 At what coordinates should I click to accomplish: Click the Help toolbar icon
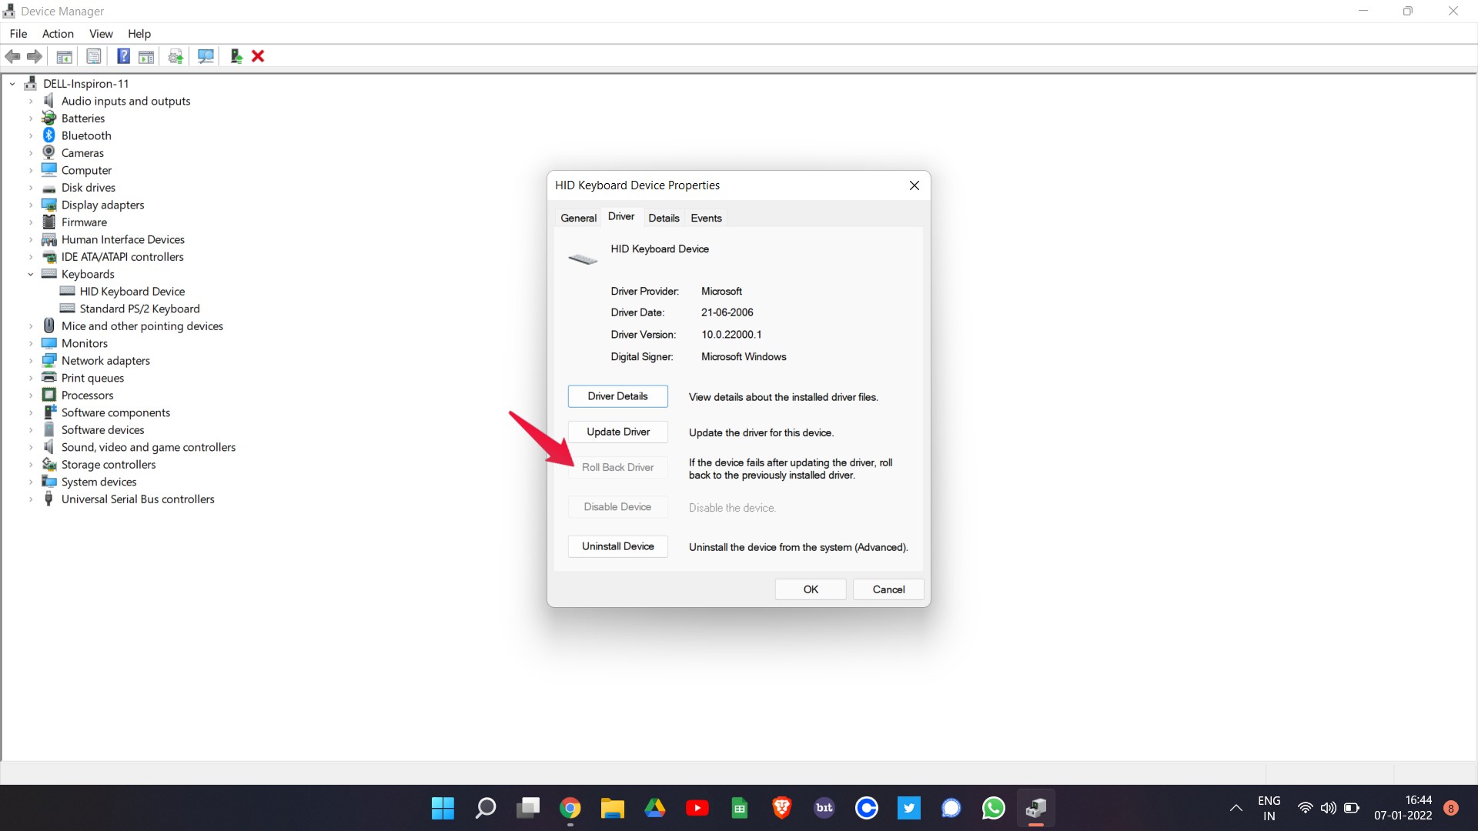tap(123, 56)
